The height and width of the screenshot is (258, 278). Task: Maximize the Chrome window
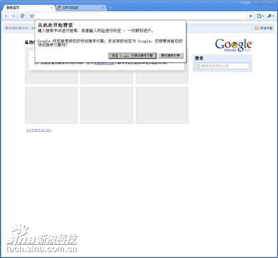[263, 2]
